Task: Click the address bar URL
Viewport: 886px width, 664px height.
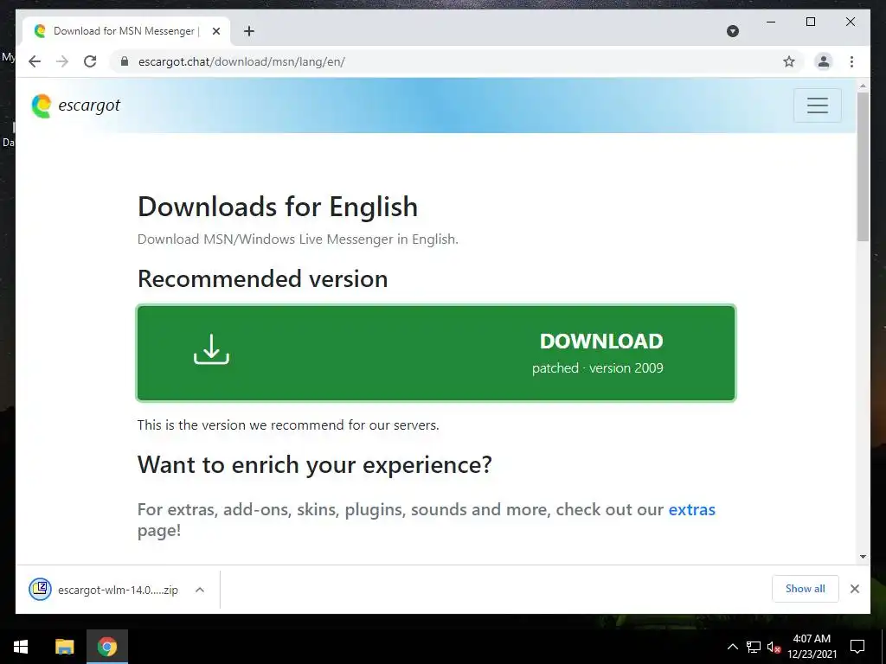Action: [241, 61]
